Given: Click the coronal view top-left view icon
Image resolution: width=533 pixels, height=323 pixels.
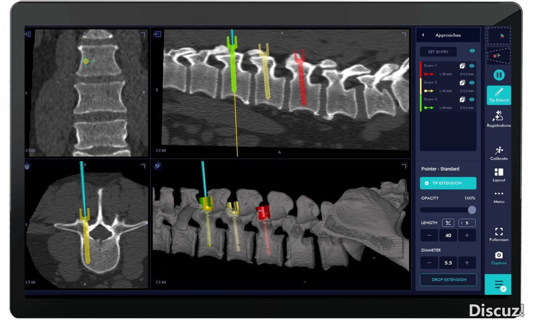Looking at the screenshot, I should (28, 34).
